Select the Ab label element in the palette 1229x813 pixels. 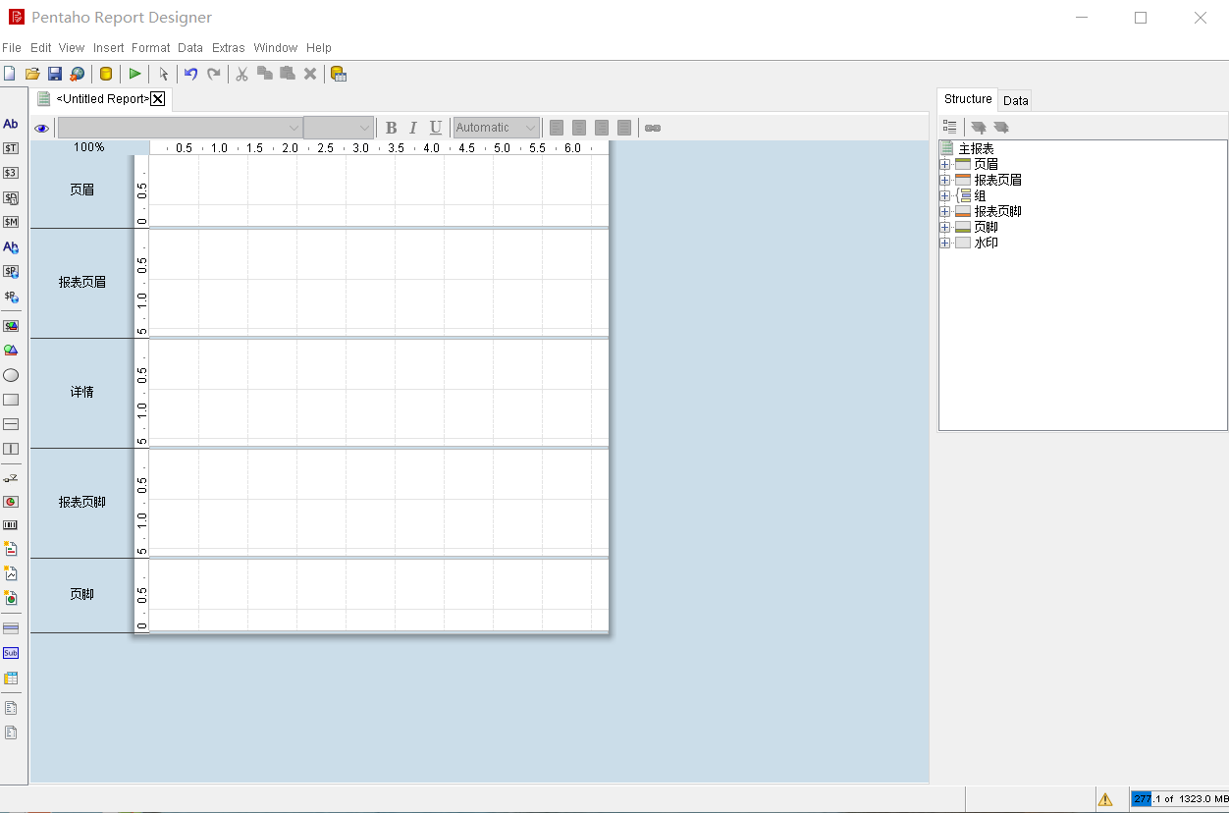coord(11,124)
